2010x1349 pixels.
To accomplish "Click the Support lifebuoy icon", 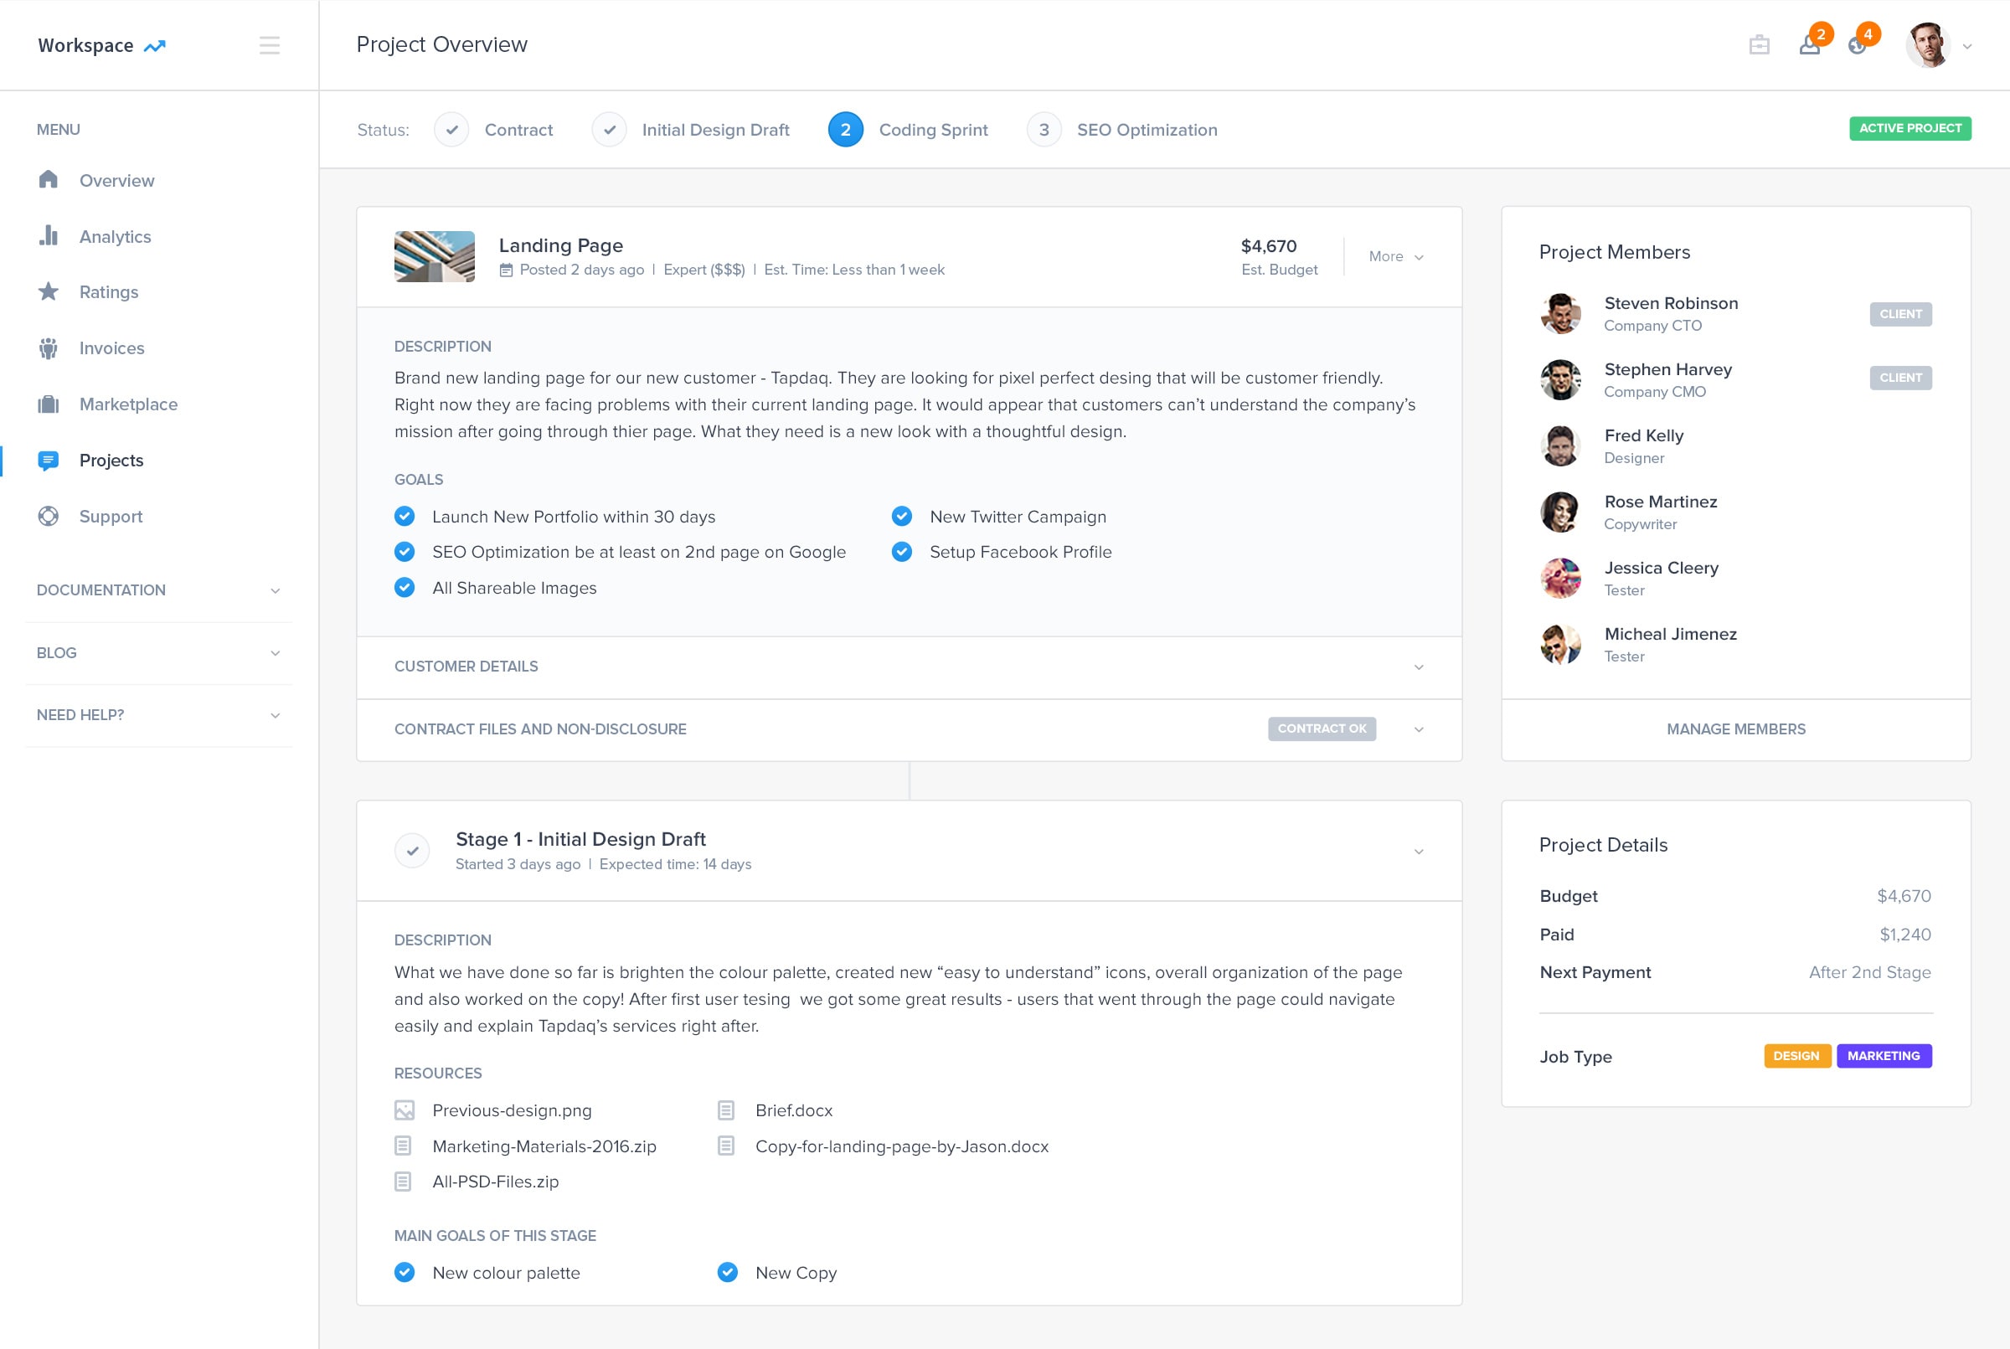I will [49, 516].
